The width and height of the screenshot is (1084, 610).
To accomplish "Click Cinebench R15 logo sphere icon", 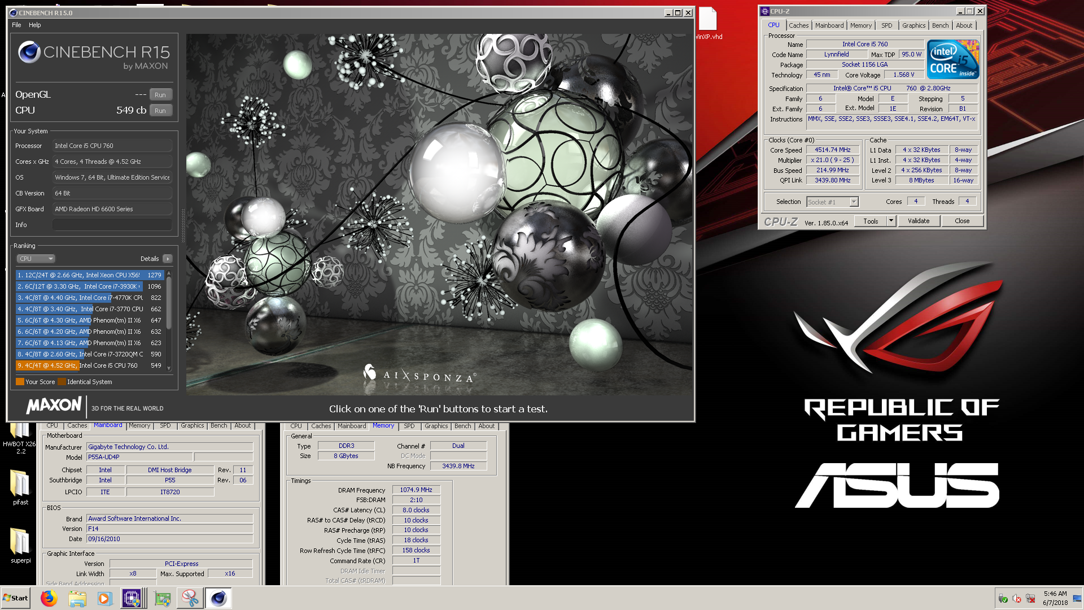I will point(29,52).
